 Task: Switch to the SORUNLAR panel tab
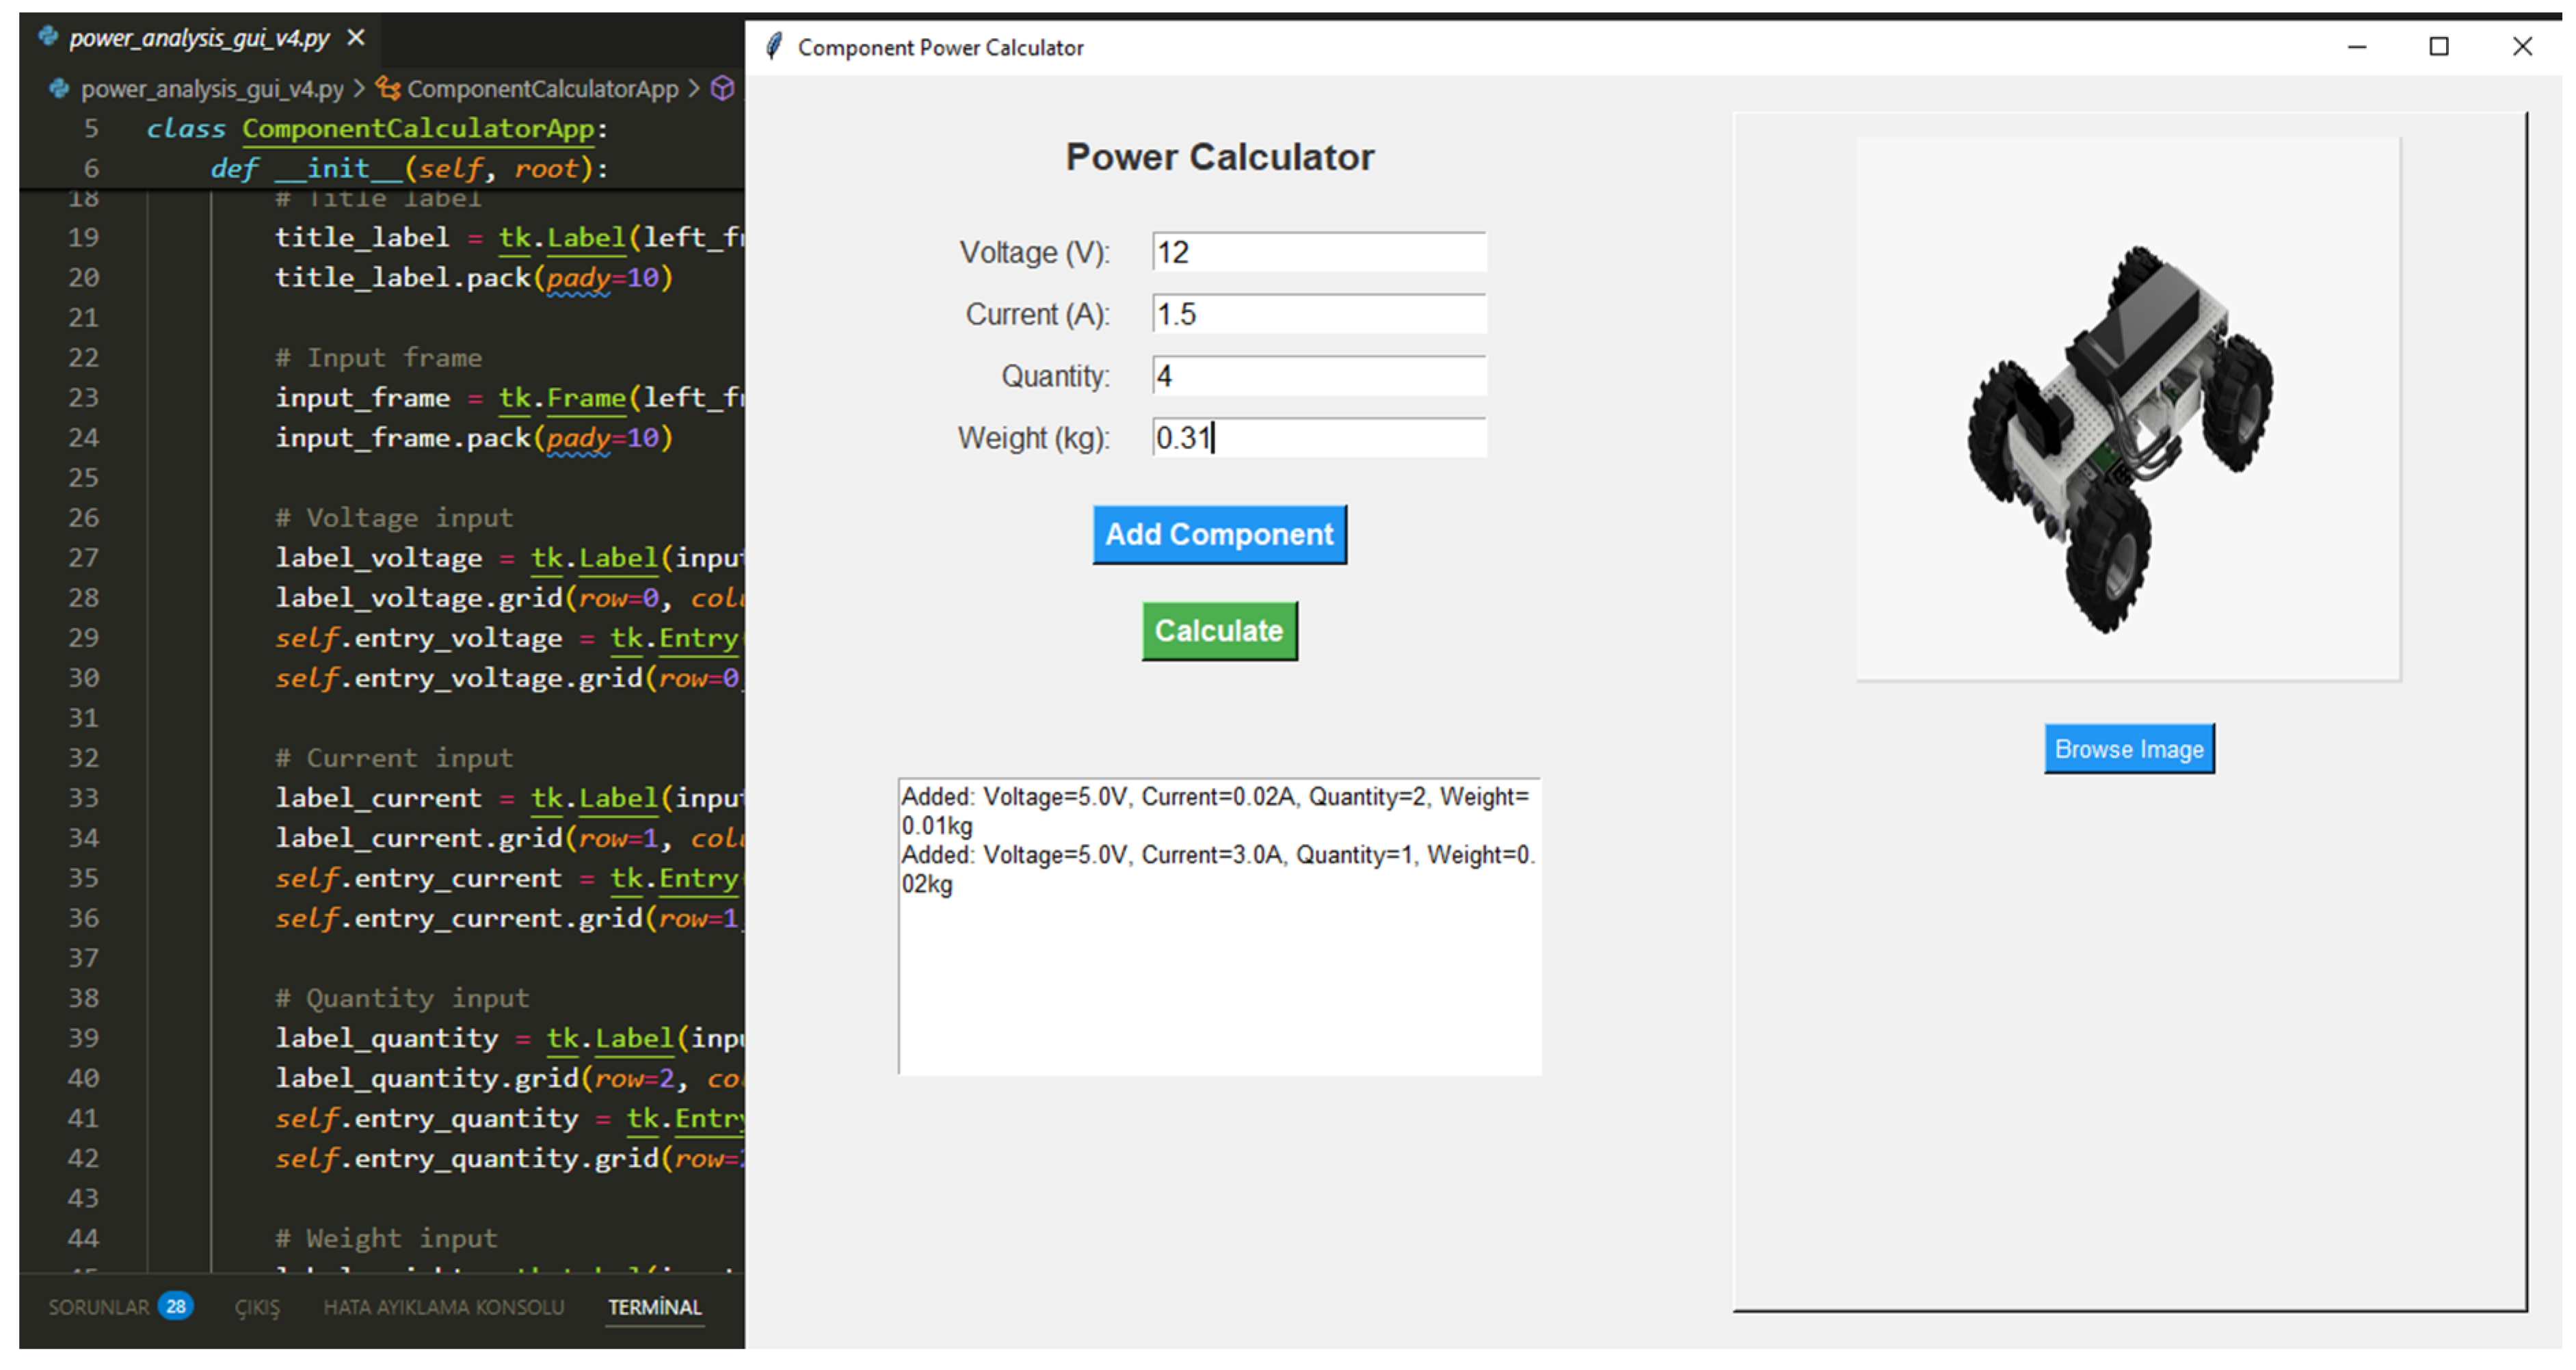click(99, 1306)
